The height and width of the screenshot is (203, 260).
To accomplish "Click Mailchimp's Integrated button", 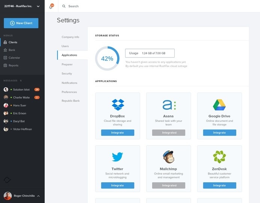I will (x=169, y=185).
